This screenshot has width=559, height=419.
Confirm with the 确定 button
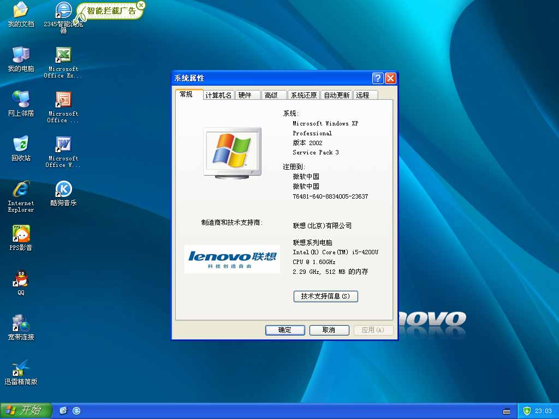[285, 330]
